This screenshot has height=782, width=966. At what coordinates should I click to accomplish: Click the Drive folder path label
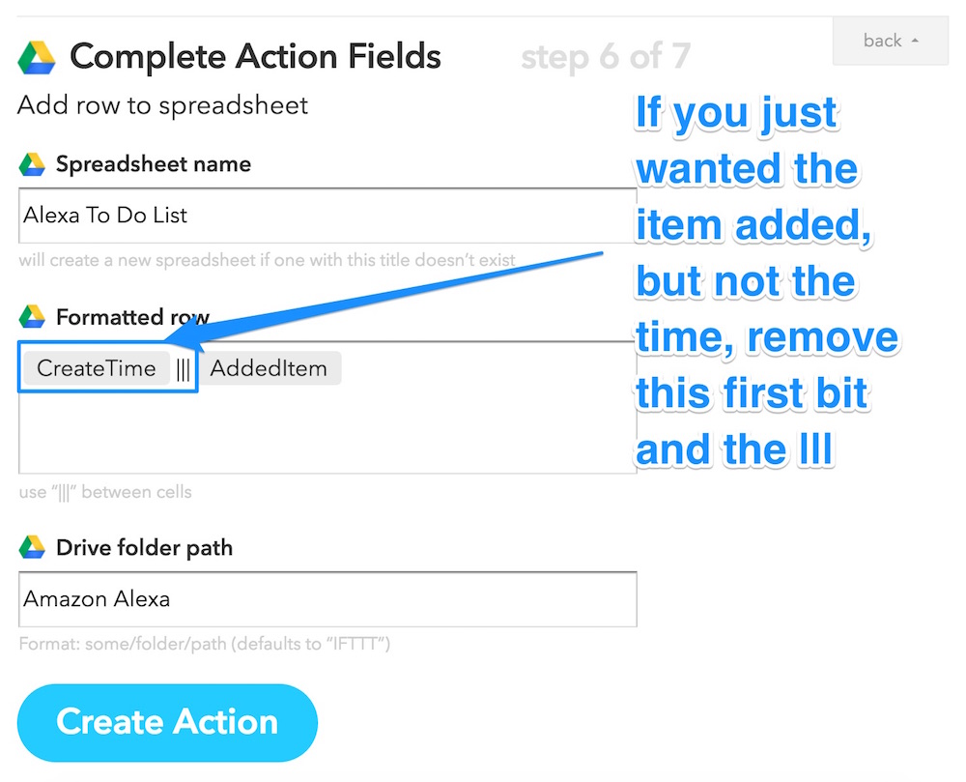point(144,548)
